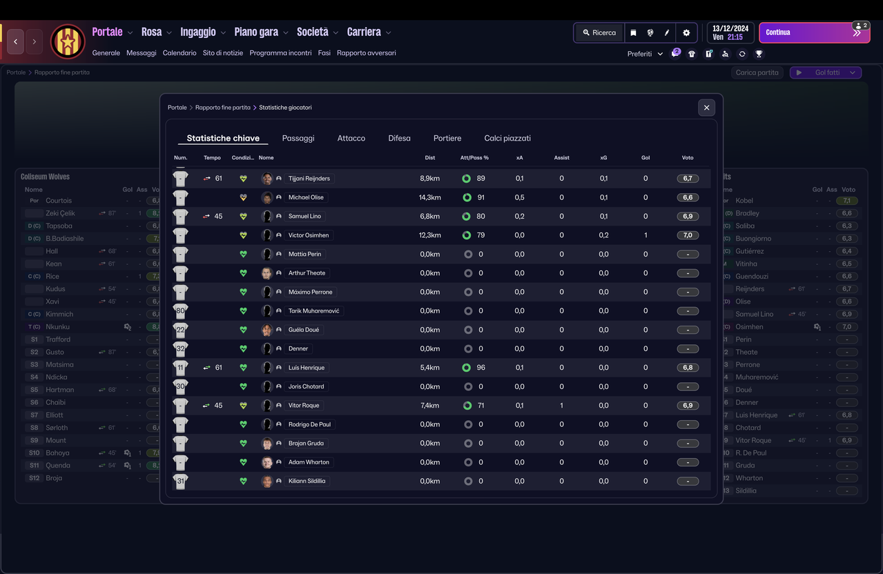
Task: Open the Gol fatti dropdown
Action: (x=826, y=72)
